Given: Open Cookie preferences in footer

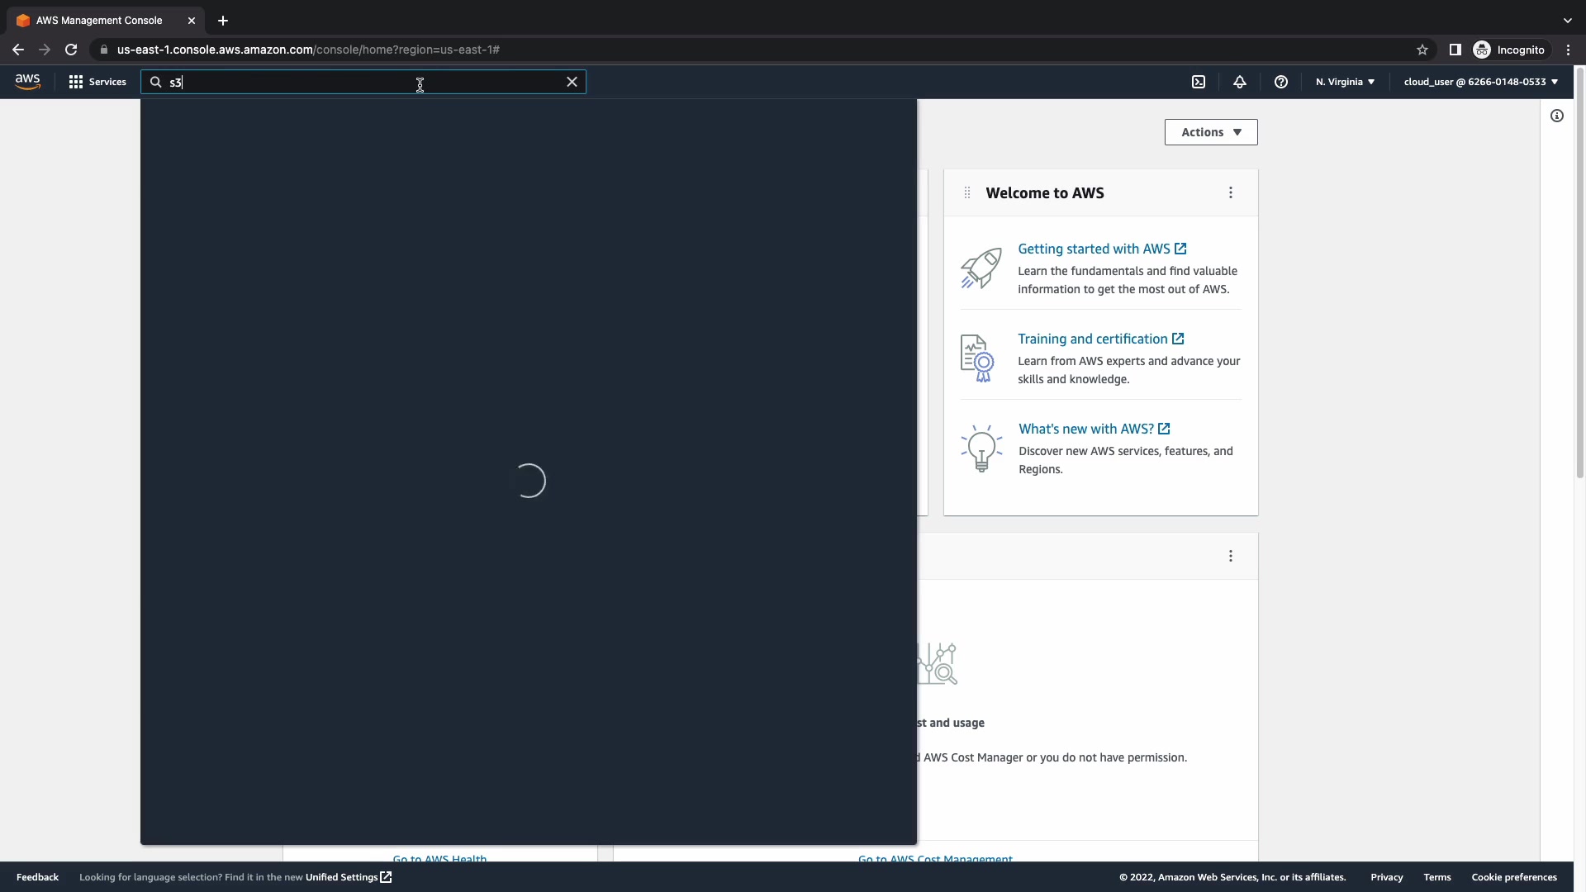Looking at the screenshot, I should (1514, 877).
